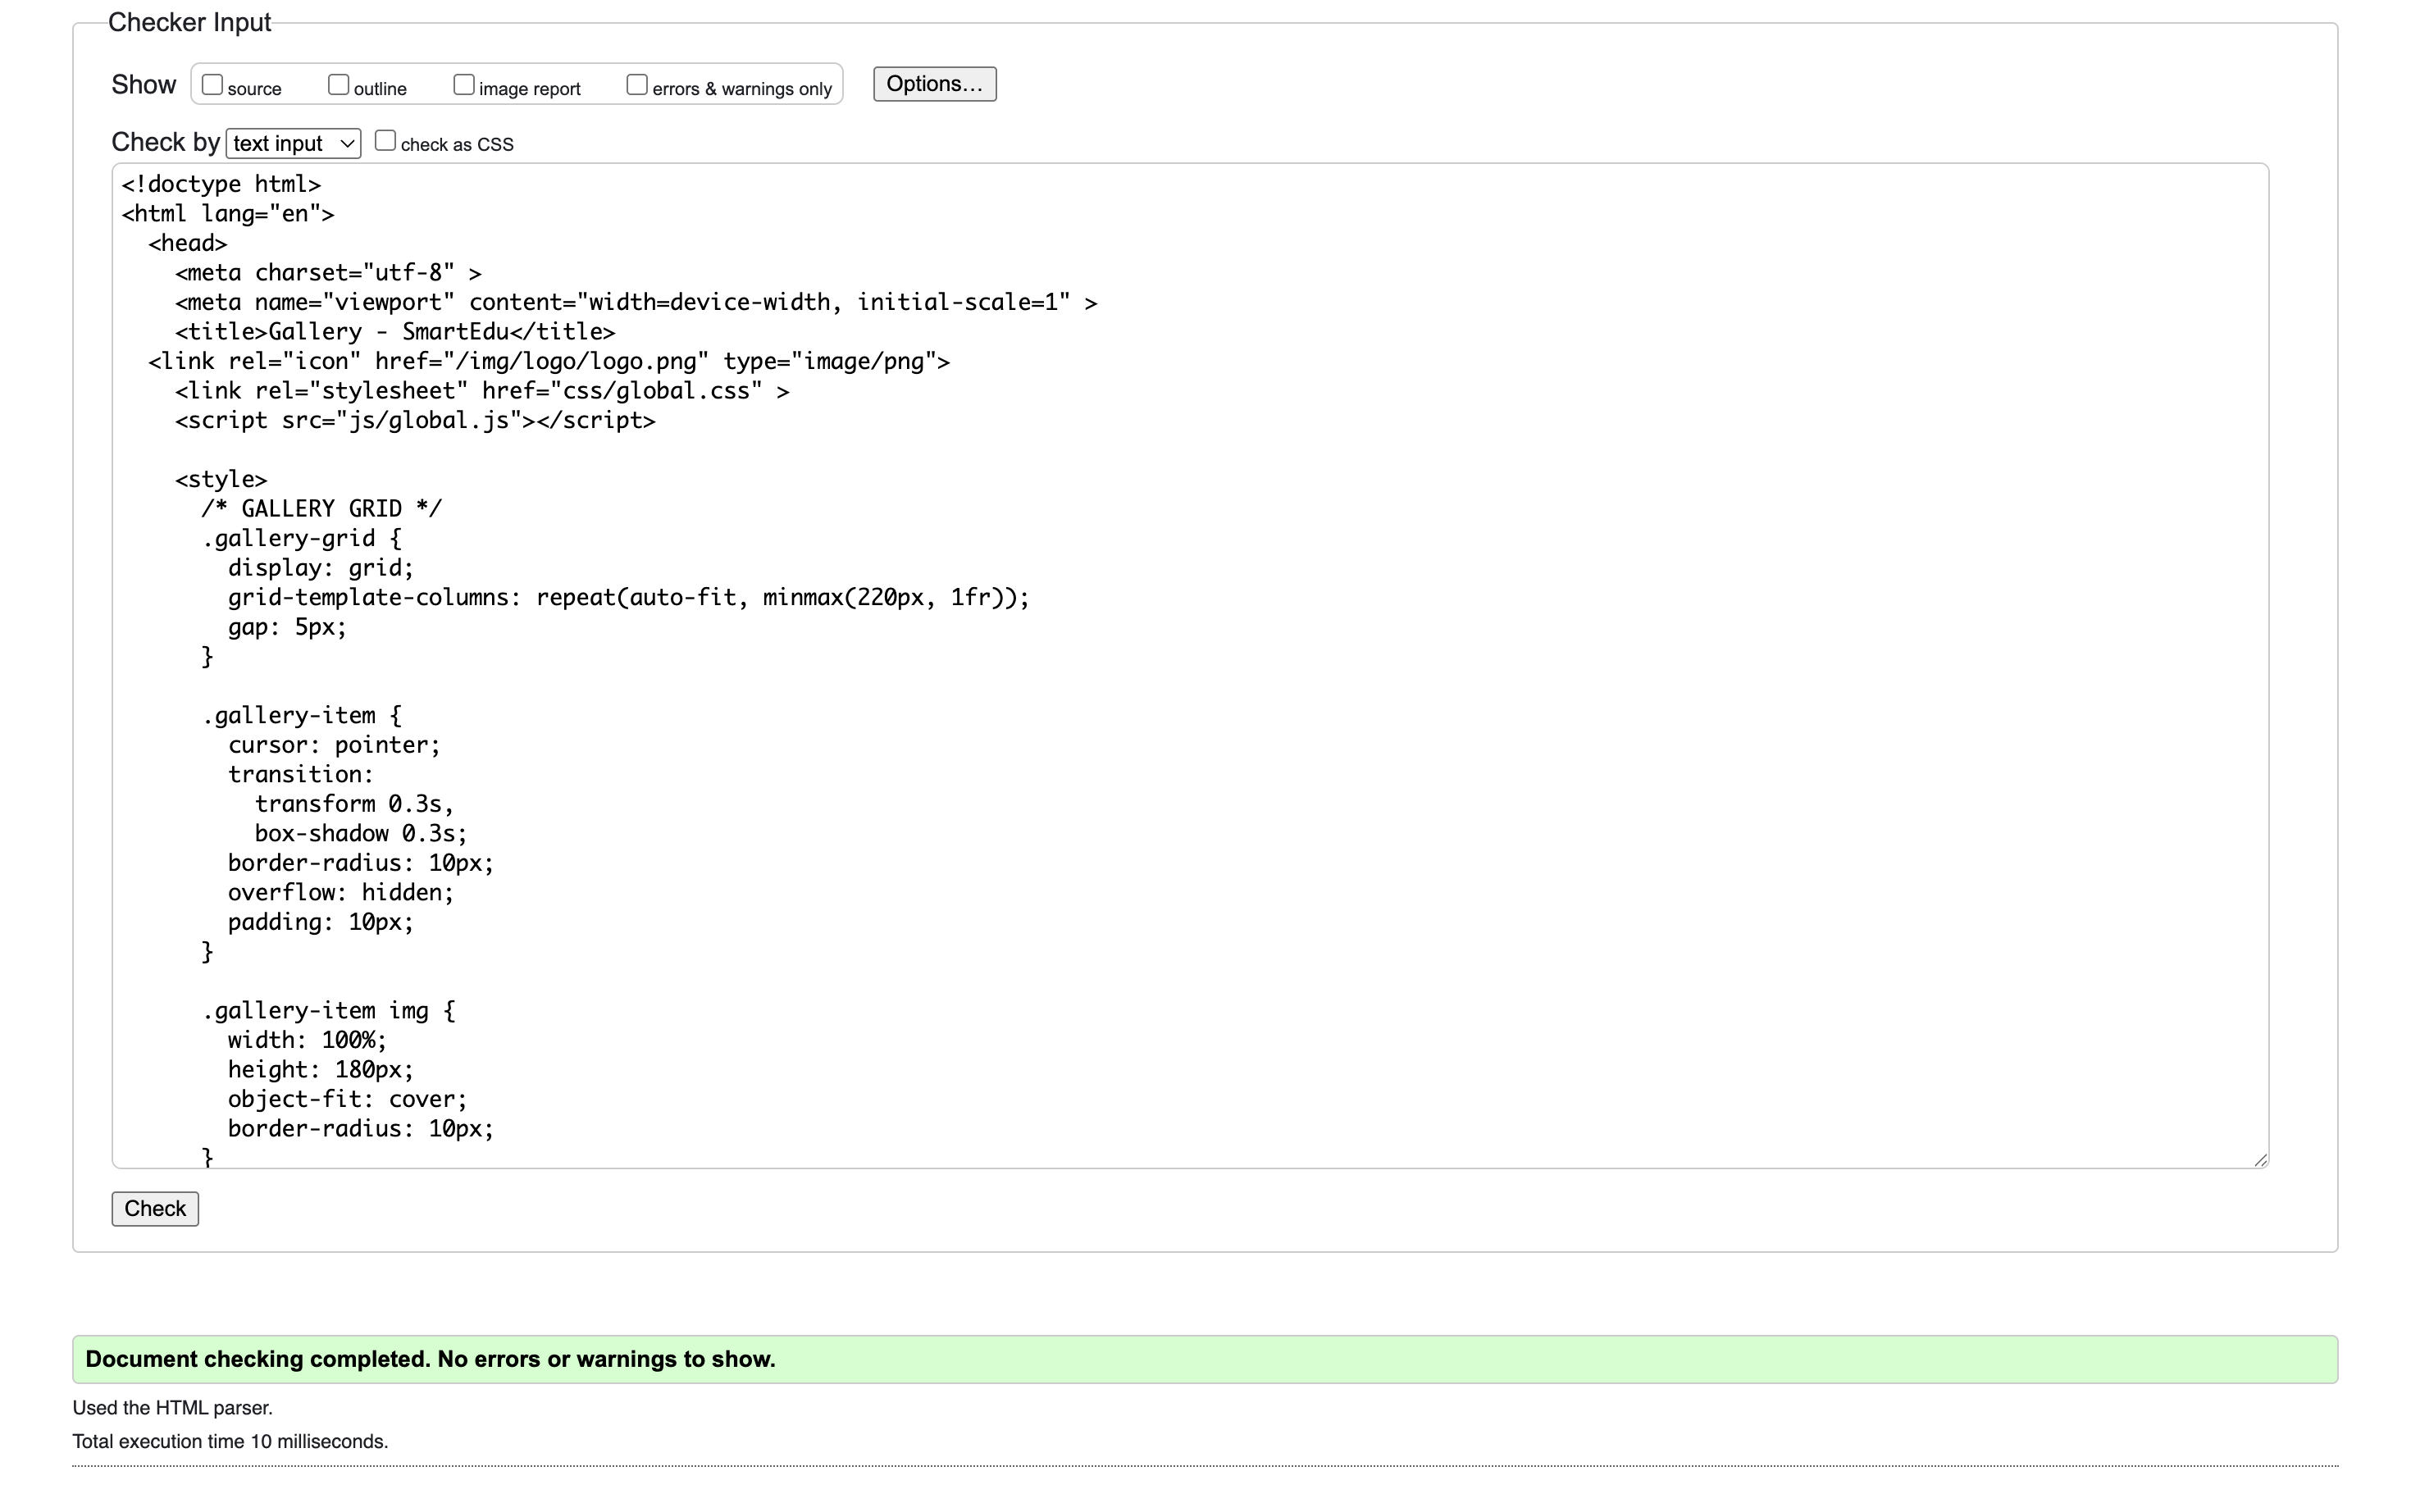Screen dimensions: 2411x1512
Task: Click the Checker Input legend heading
Action: click(189, 22)
